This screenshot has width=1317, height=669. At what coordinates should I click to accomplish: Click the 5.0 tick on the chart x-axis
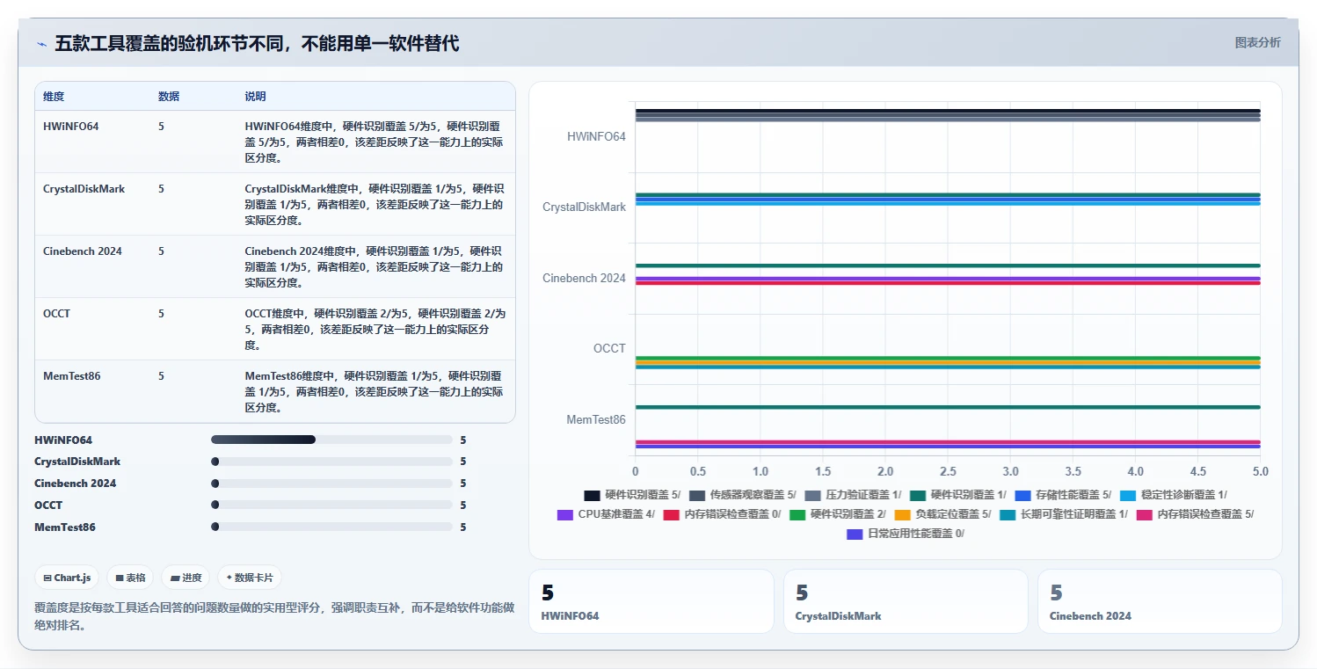(x=1260, y=471)
